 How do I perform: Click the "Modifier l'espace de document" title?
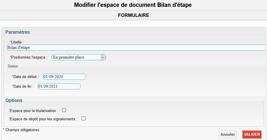pos(133,5)
